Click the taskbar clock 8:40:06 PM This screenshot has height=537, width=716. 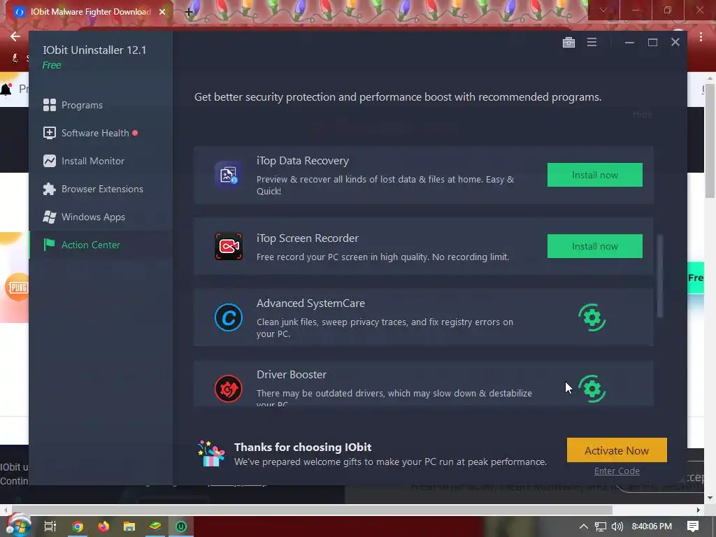coord(652,527)
